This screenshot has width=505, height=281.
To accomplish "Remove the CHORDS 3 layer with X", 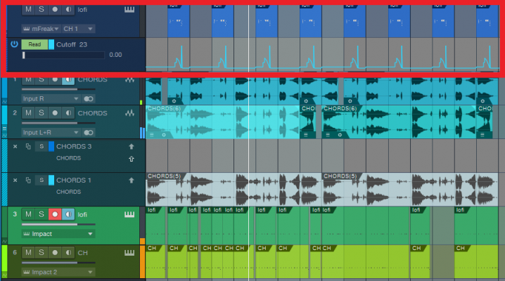I will click(x=15, y=147).
